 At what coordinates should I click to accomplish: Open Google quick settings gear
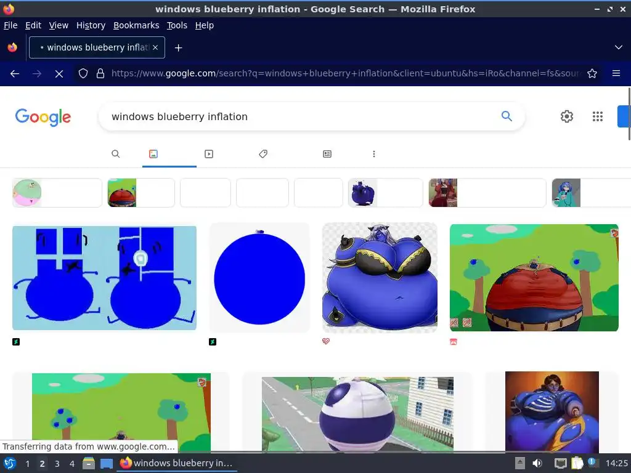[567, 116]
